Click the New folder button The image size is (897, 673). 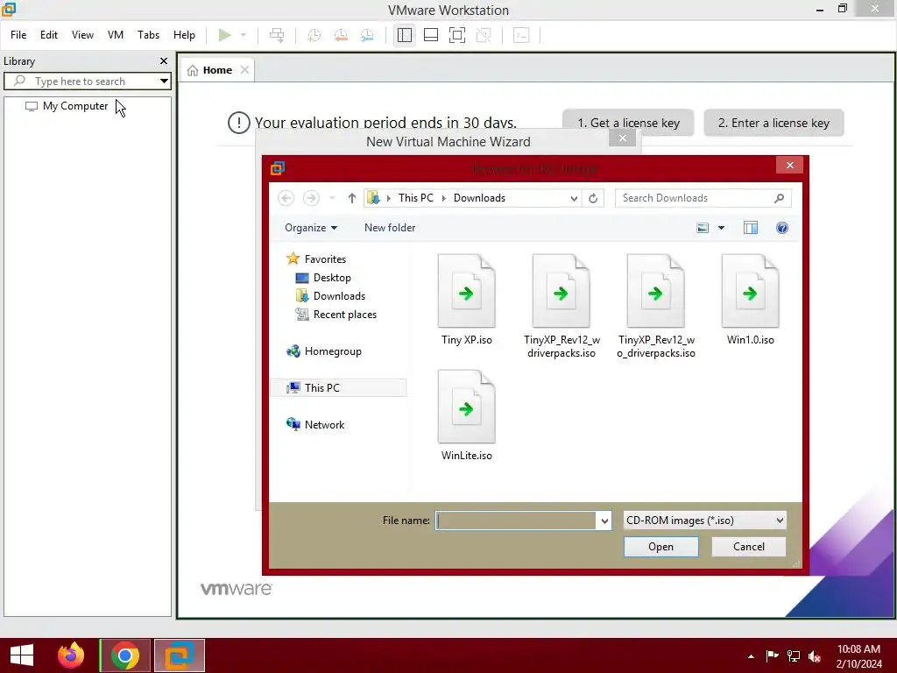[390, 228]
